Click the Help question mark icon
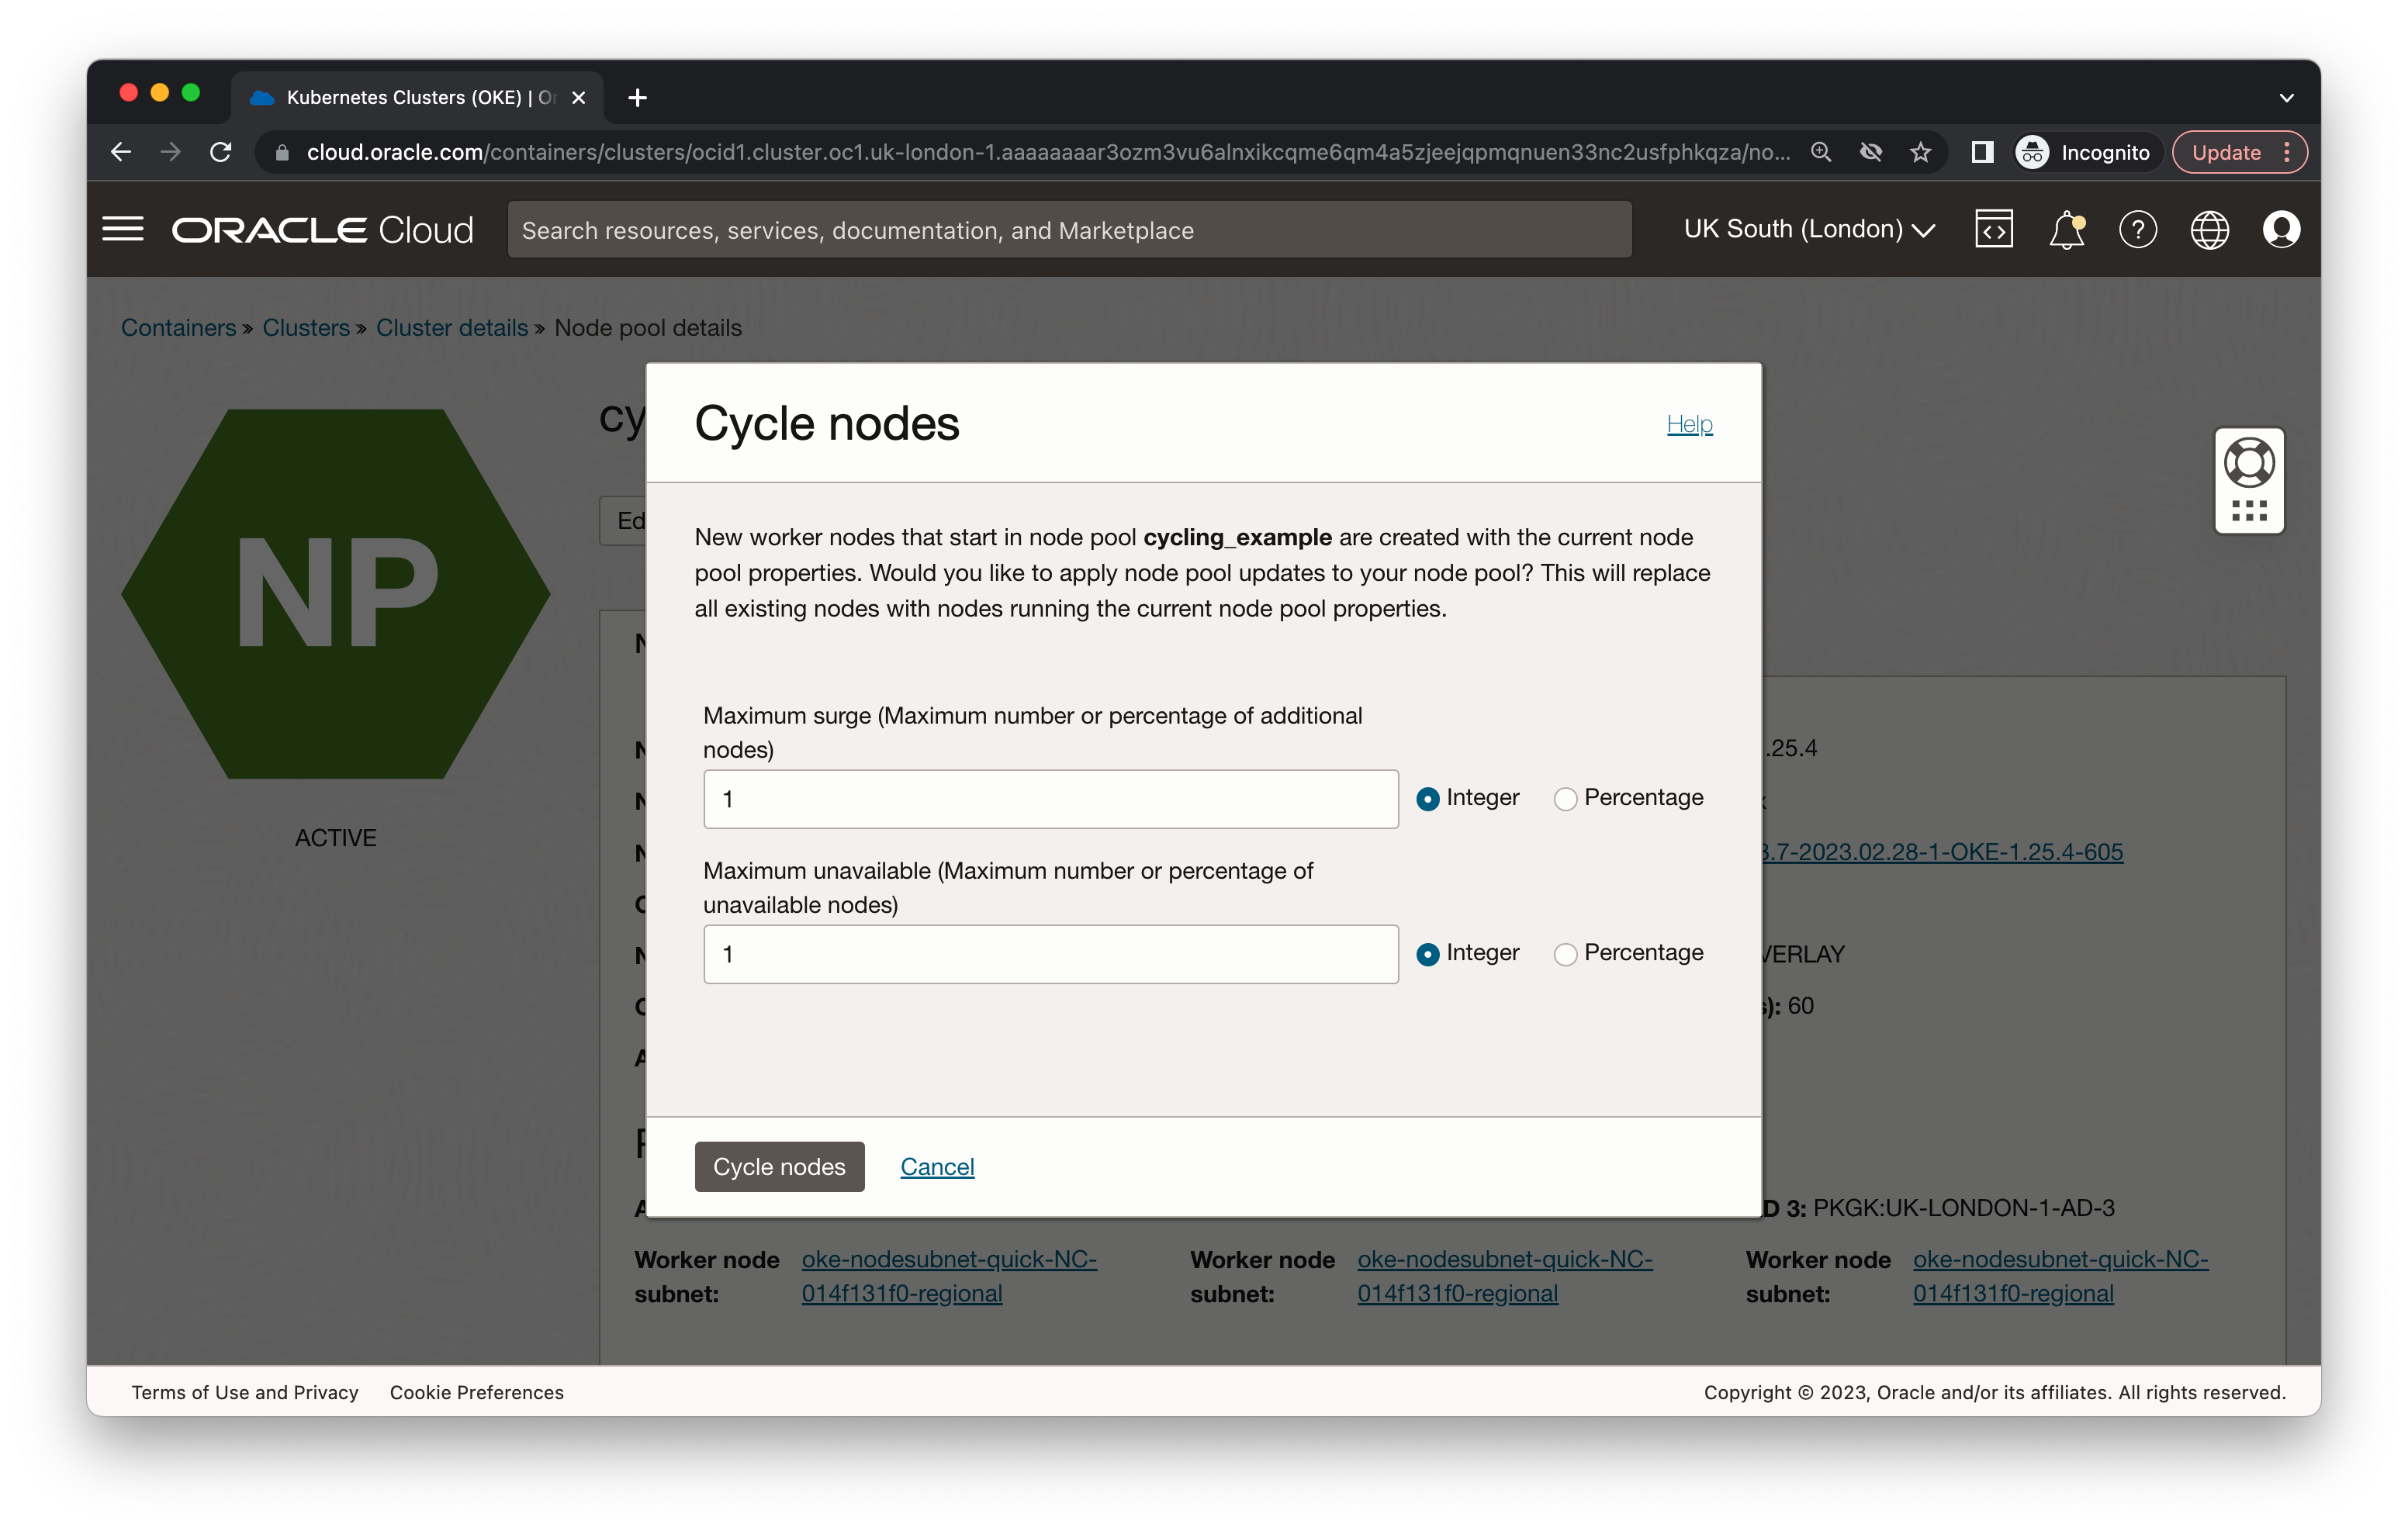This screenshot has height=1531, width=2408. (x=2139, y=229)
